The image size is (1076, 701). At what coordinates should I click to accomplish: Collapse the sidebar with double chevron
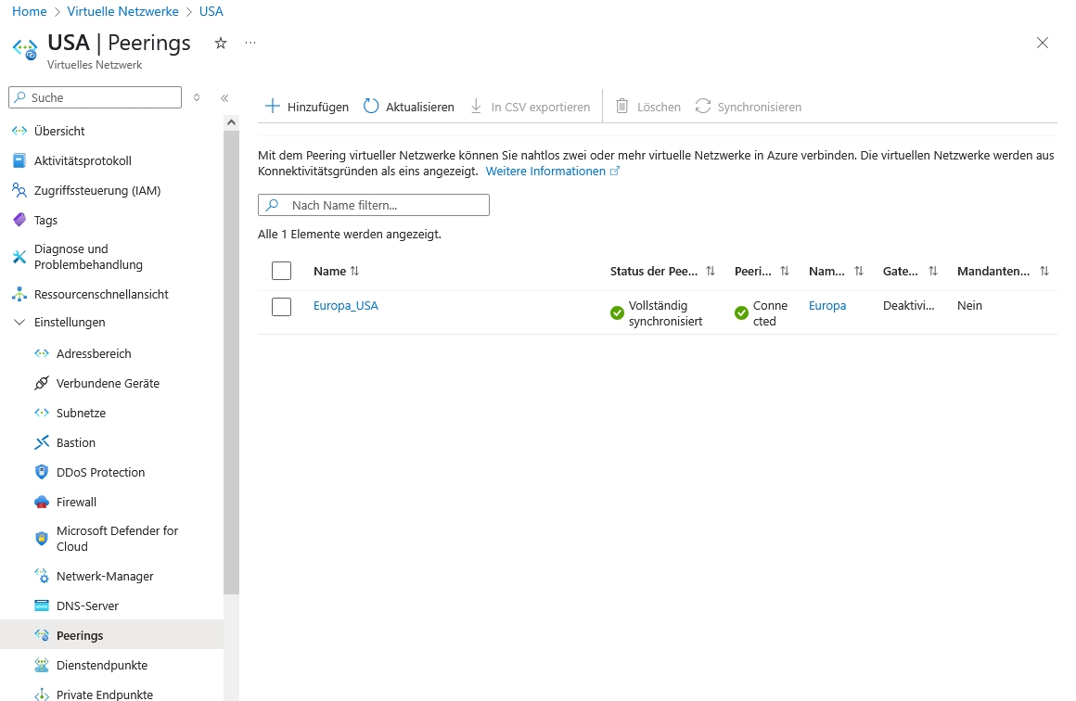[224, 97]
